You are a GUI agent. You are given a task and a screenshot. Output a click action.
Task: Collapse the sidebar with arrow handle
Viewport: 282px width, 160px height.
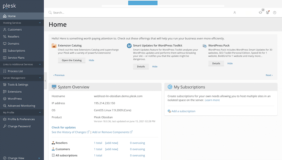click(x=45, y=81)
